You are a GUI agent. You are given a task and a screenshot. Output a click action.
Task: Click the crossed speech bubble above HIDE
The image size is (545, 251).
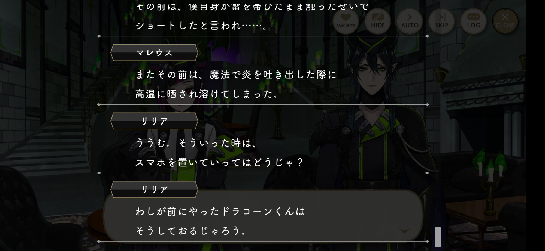378,17
